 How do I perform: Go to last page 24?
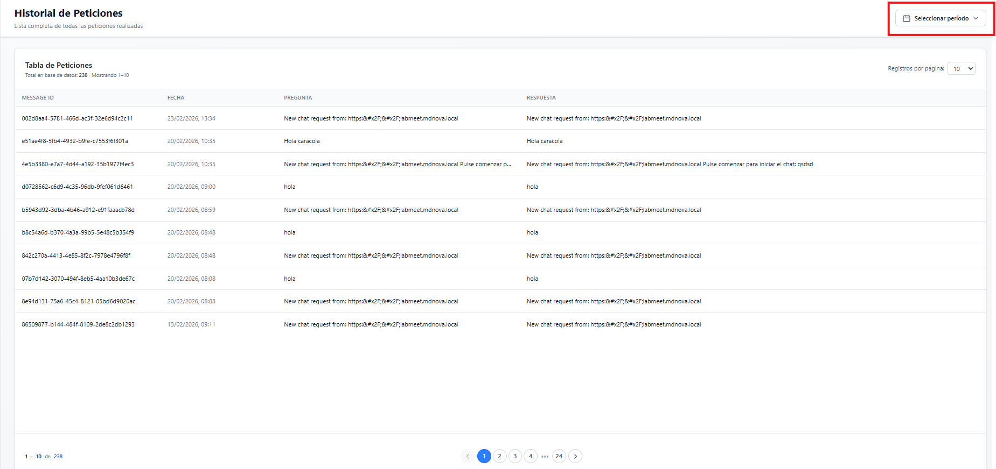(559, 456)
